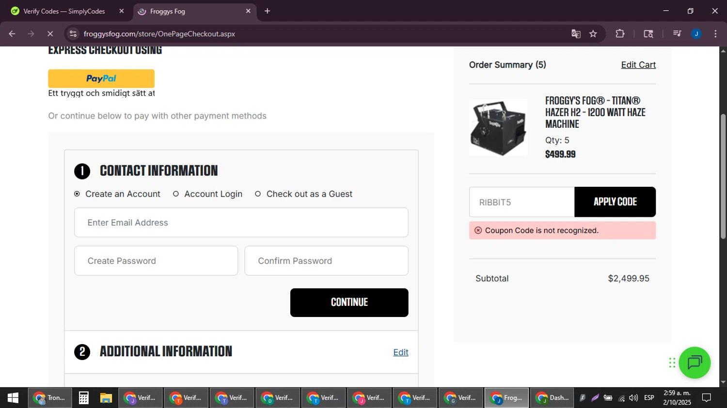Viewport: 727px width, 408px height.
Task: Open the volume speaker tray icon
Action: [x=633, y=398]
